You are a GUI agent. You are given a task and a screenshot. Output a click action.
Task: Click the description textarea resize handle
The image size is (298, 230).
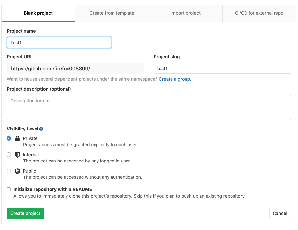click(289, 118)
